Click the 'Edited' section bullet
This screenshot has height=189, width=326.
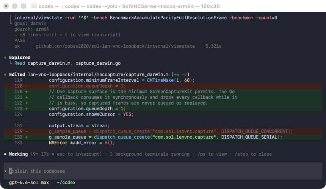pyautogui.click(x=5, y=75)
